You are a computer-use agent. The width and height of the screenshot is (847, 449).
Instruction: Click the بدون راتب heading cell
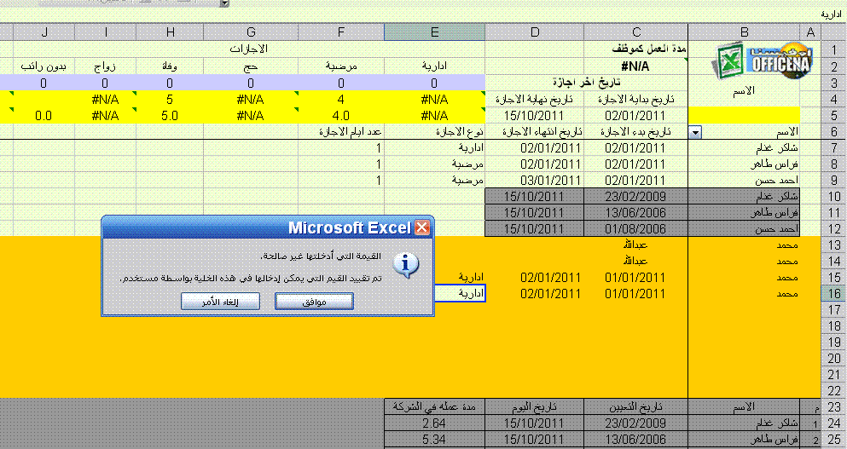click(x=44, y=66)
